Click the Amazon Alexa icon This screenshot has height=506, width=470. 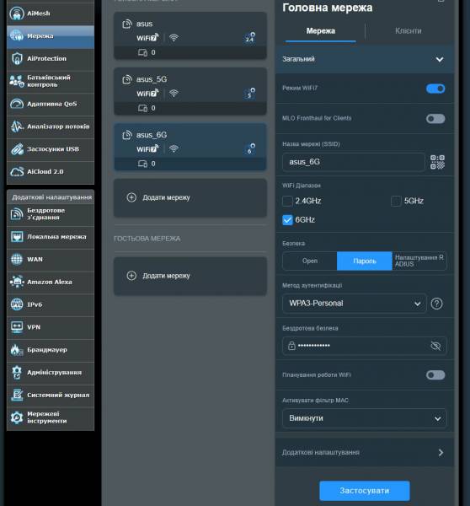click(x=17, y=282)
